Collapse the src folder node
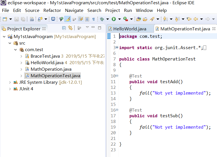This screenshot has width=217, height=157. click(10, 43)
